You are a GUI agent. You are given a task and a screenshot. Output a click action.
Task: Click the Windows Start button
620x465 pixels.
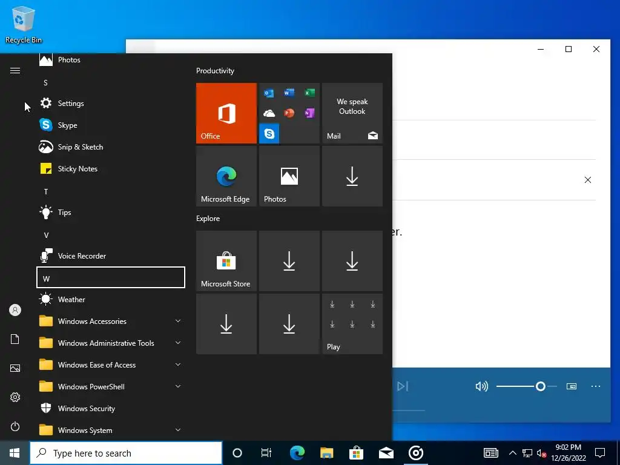pos(15,453)
